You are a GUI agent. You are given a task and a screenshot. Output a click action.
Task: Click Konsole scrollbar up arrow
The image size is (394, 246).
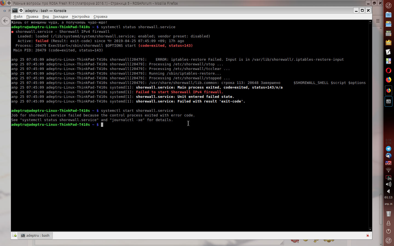370,22
